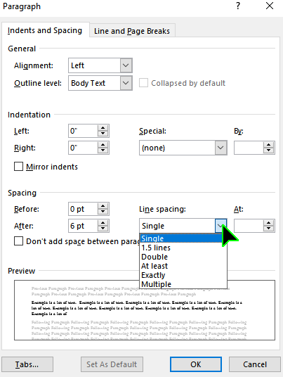Close the Paragraph dialog

tap(270, 6)
